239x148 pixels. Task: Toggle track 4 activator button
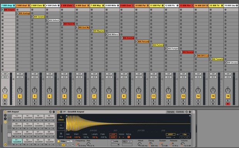click(x=49, y=96)
